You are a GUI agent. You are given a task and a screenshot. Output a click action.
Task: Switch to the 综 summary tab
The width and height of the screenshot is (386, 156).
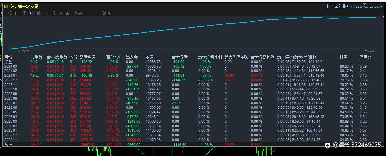point(10,14)
